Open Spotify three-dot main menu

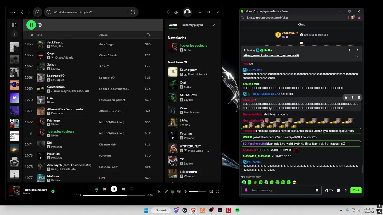click(x=13, y=12)
